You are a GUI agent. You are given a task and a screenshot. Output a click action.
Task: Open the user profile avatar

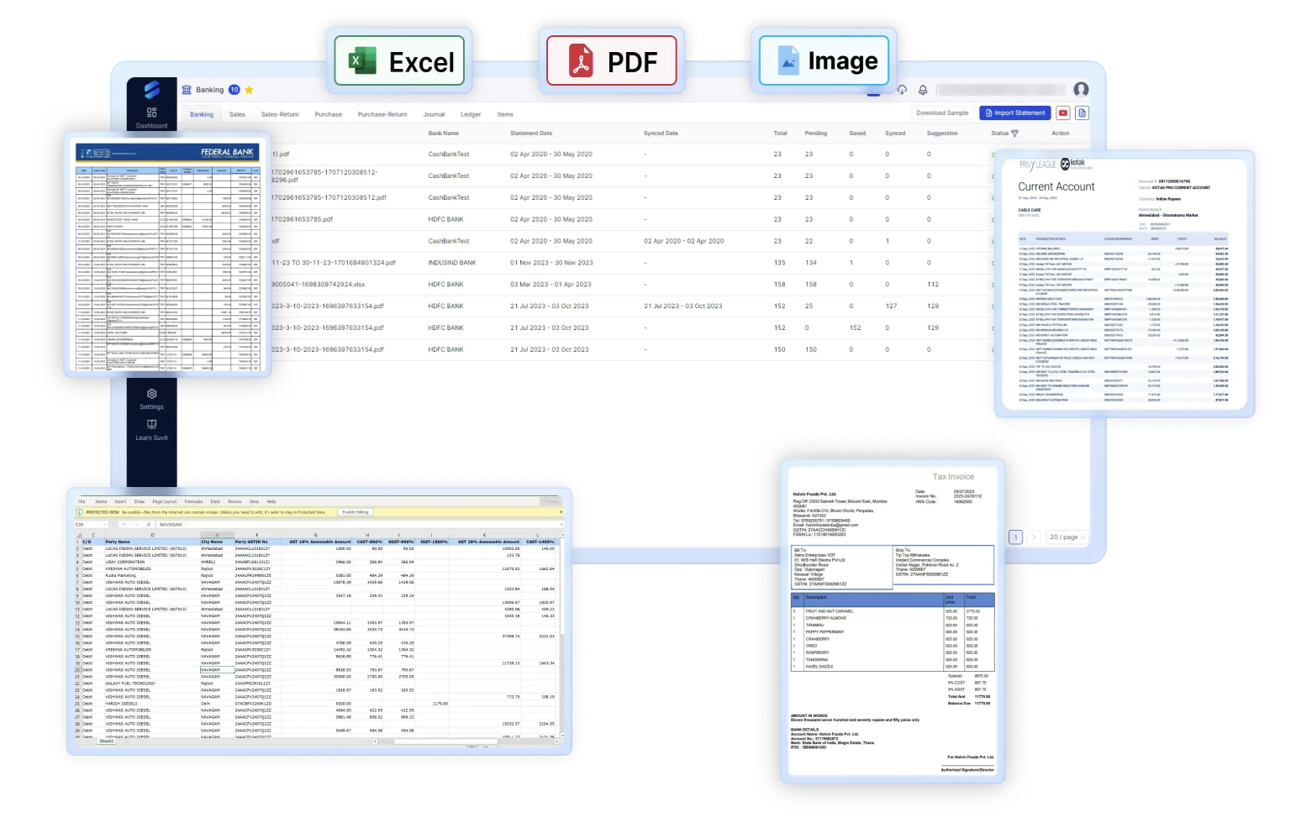[1081, 89]
